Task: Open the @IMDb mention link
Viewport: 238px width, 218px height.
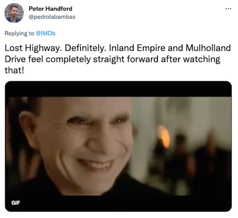Action: 45,33
